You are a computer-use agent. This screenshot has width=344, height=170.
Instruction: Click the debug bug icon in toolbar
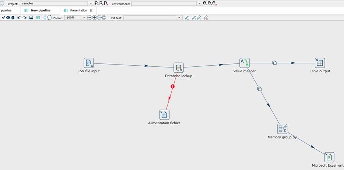pyautogui.click(x=13, y=18)
